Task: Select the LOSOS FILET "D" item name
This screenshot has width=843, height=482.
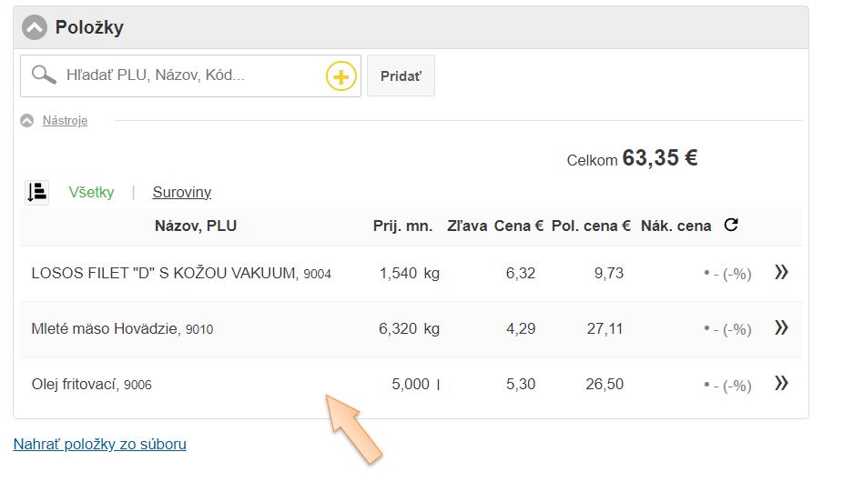Action: point(164,273)
